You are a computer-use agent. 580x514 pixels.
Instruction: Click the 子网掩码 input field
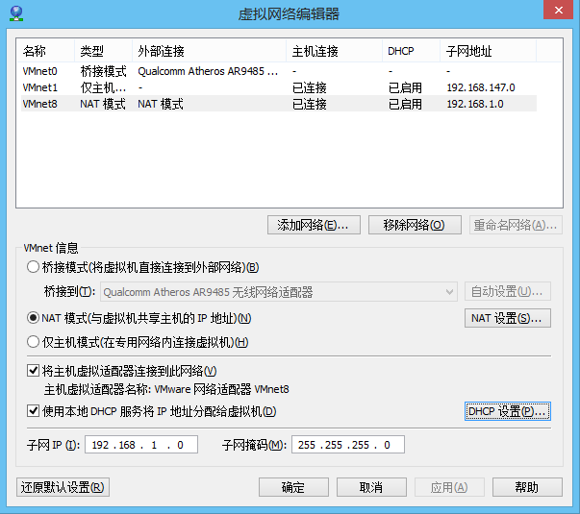347,445
